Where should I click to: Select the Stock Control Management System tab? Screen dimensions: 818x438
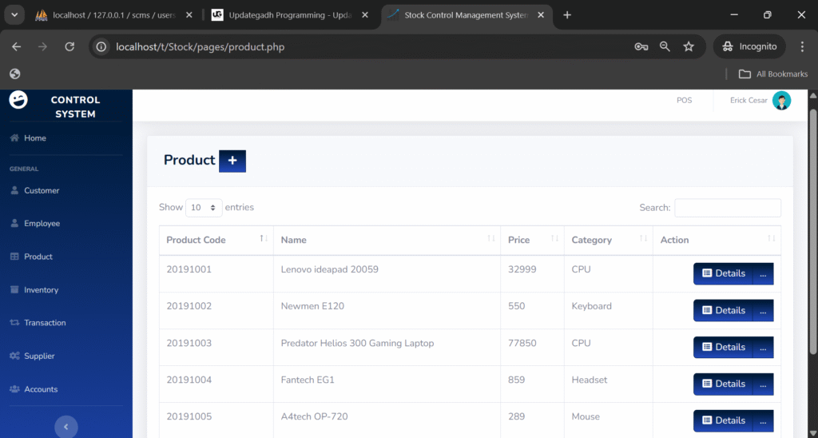(467, 15)
